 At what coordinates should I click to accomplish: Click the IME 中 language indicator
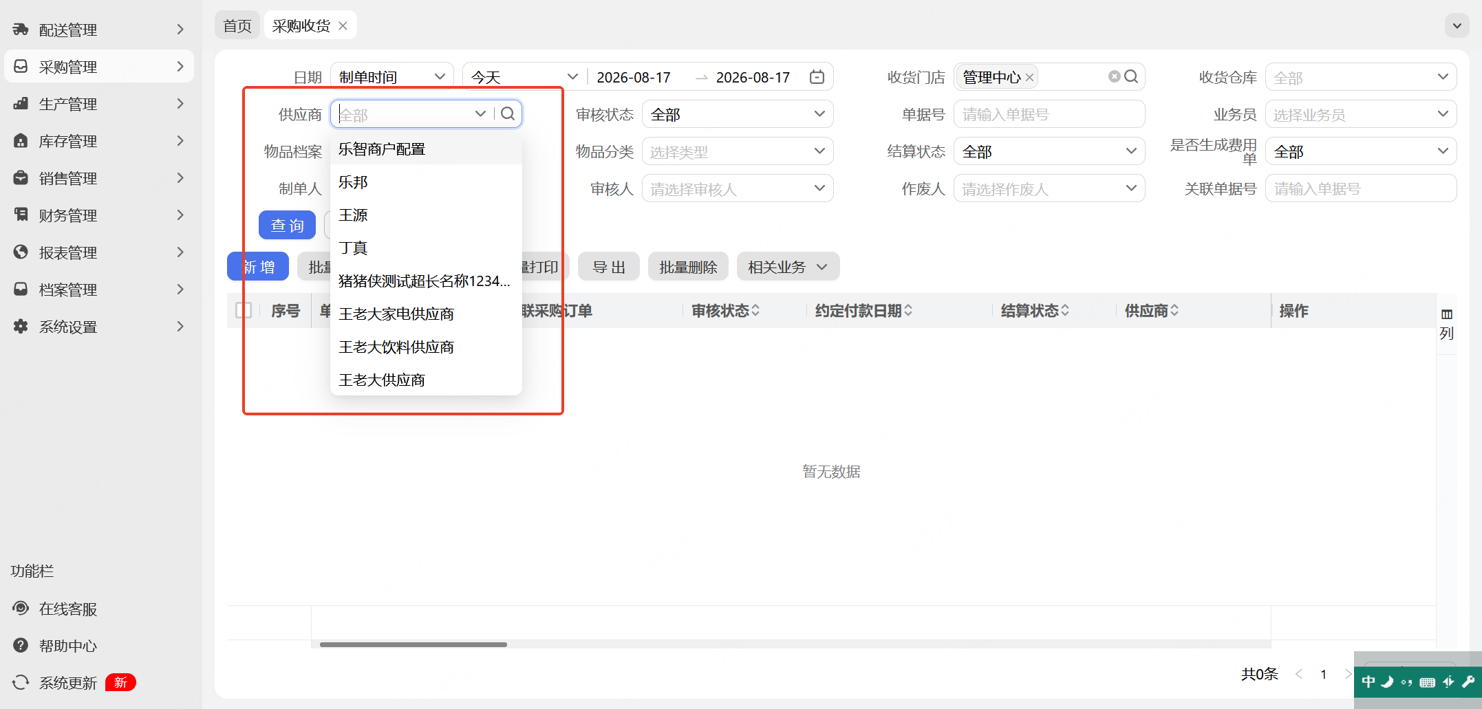tap(1368, 681)
